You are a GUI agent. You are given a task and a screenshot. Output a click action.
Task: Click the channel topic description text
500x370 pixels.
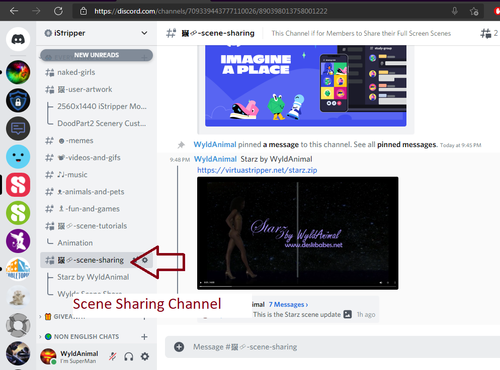[361, 34]
